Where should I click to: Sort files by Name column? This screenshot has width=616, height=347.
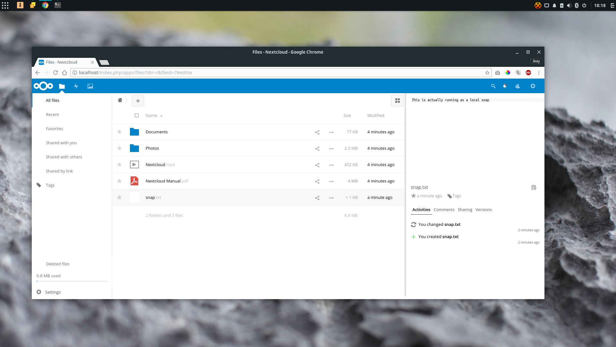154,116
